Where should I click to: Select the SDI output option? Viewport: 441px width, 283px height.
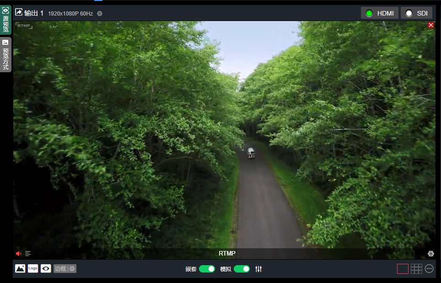point(416,13)
